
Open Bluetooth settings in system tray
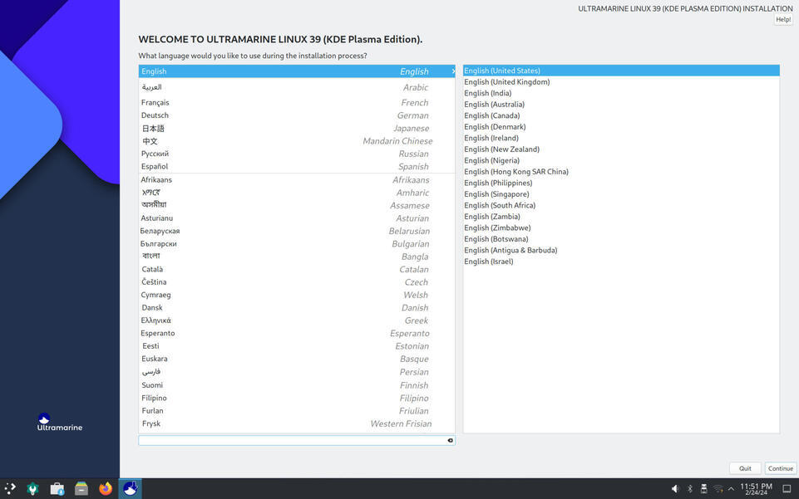pos(689,489)
